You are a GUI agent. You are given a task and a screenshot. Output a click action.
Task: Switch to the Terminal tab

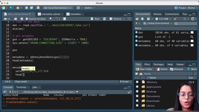(21, 87)
